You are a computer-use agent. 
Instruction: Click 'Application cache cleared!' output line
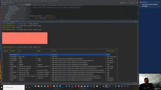12,28
